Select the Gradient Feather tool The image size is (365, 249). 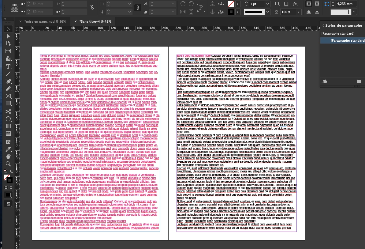click(x=8, y=134)
